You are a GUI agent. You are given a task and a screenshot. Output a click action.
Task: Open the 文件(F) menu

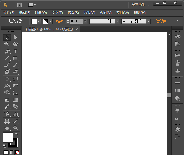9,13
